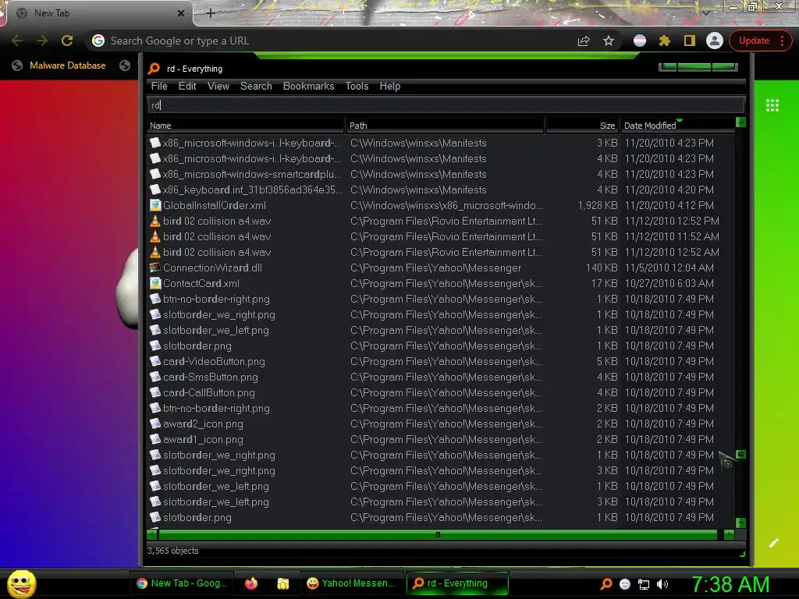This screenshot has width=799, height=599.
Task: Select card-VideoButton.png file icon
Action: point(155,361)
